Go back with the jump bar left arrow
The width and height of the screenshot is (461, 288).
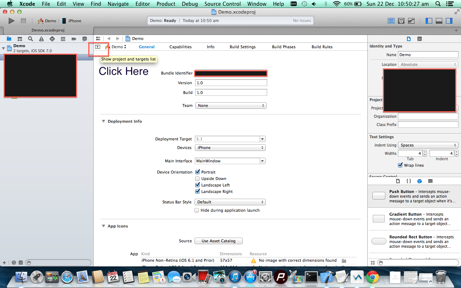point(108,39)
